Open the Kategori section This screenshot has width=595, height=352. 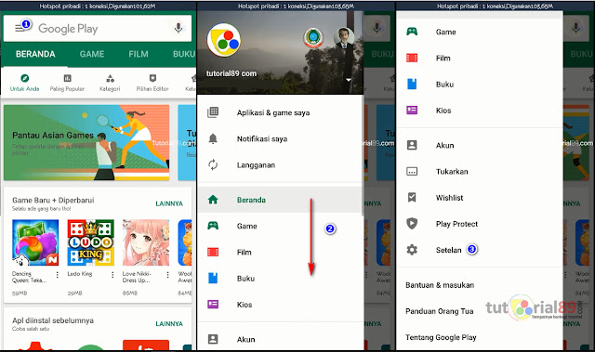(x=110, y=83)
